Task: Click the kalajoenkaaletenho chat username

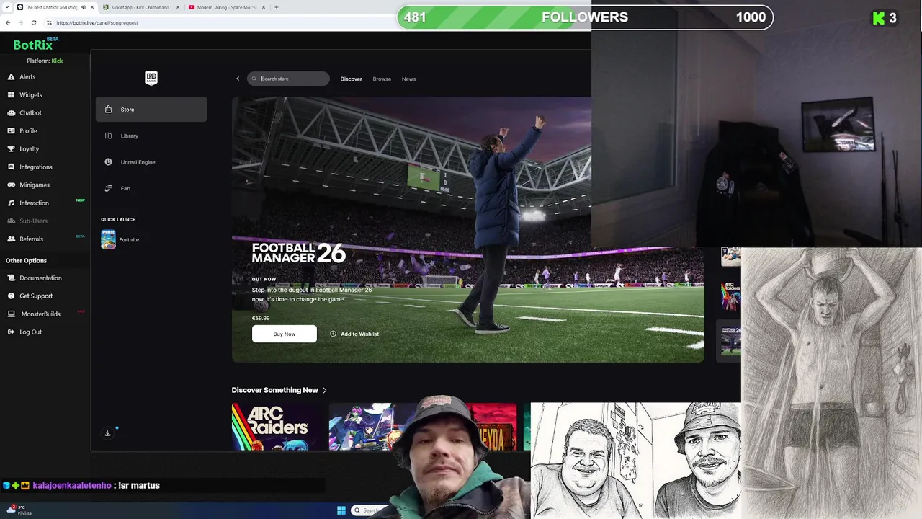Action: pyautogui.click(x=73, y=486)
